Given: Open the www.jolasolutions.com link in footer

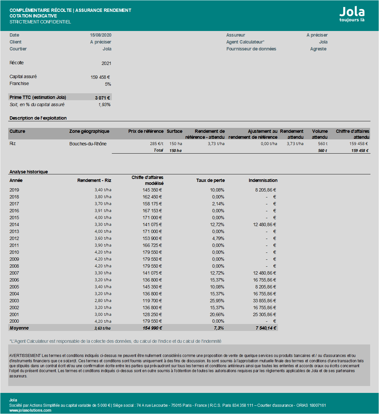Looking at the screenshot, I should (x=30, y=410).
